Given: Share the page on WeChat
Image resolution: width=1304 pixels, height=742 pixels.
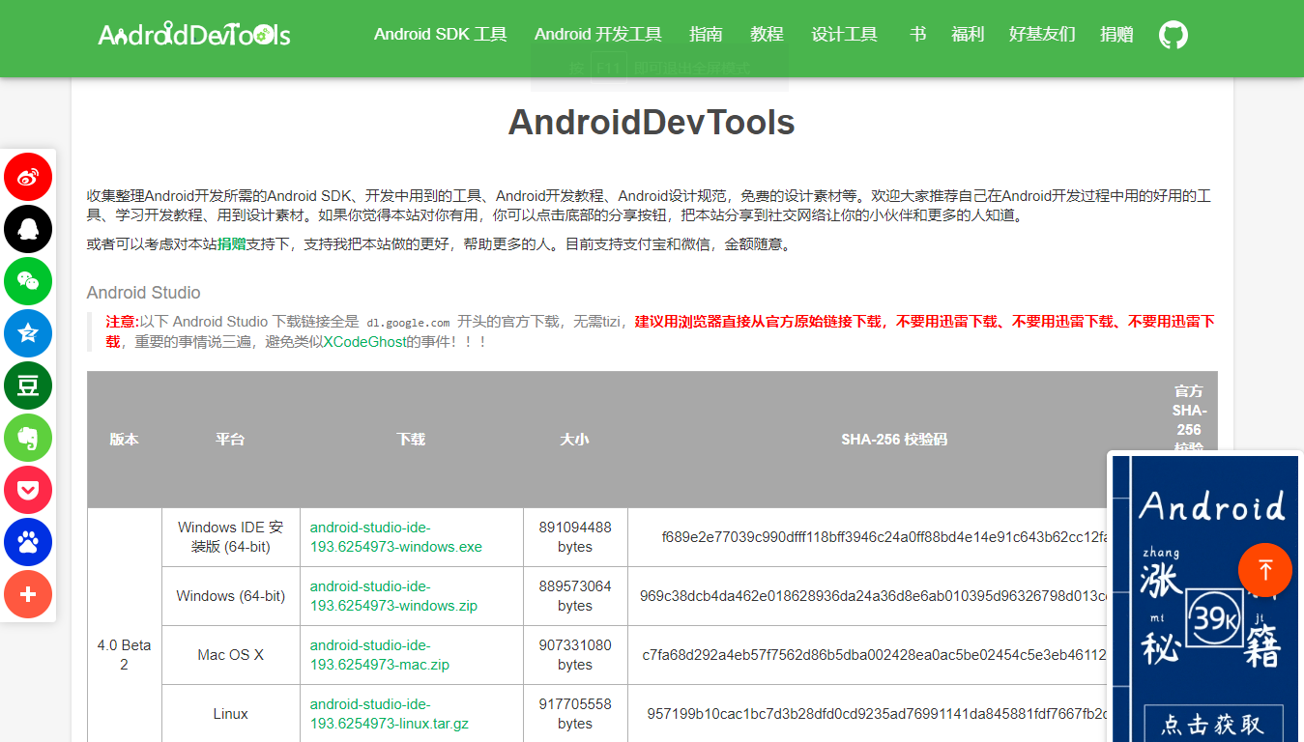Looking at the screenshot, I should (28, 281).
